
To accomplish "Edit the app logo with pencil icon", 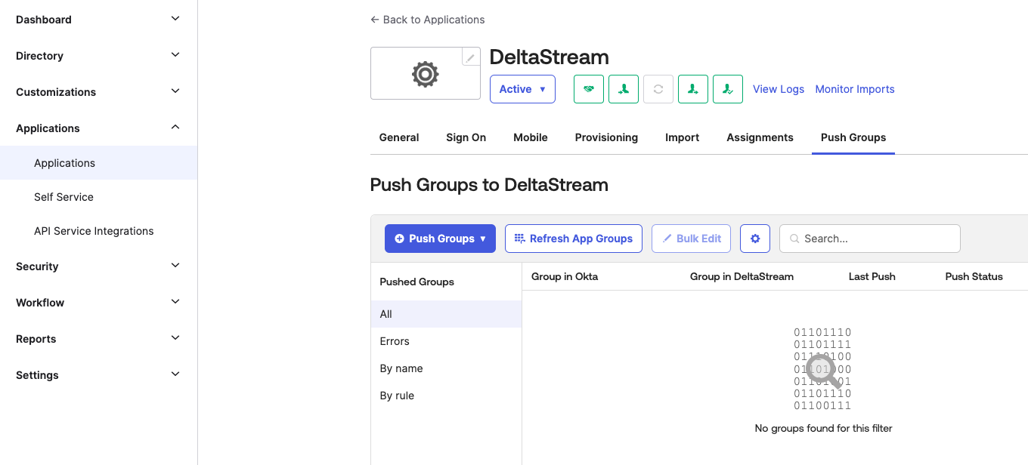I will point(470,57).
